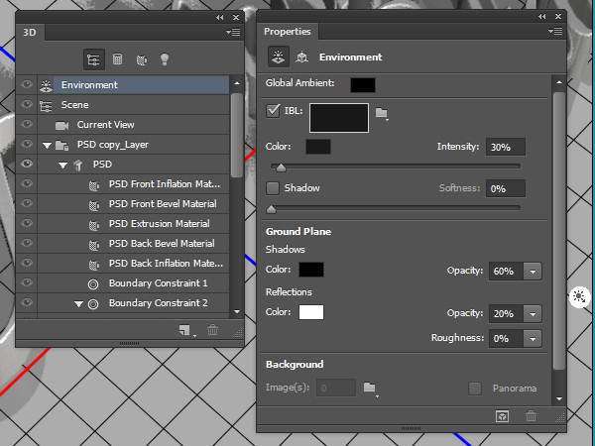The image size is (595, 446).
Task: Click the Reflections color swatch
Action: [x=311, y=313]
